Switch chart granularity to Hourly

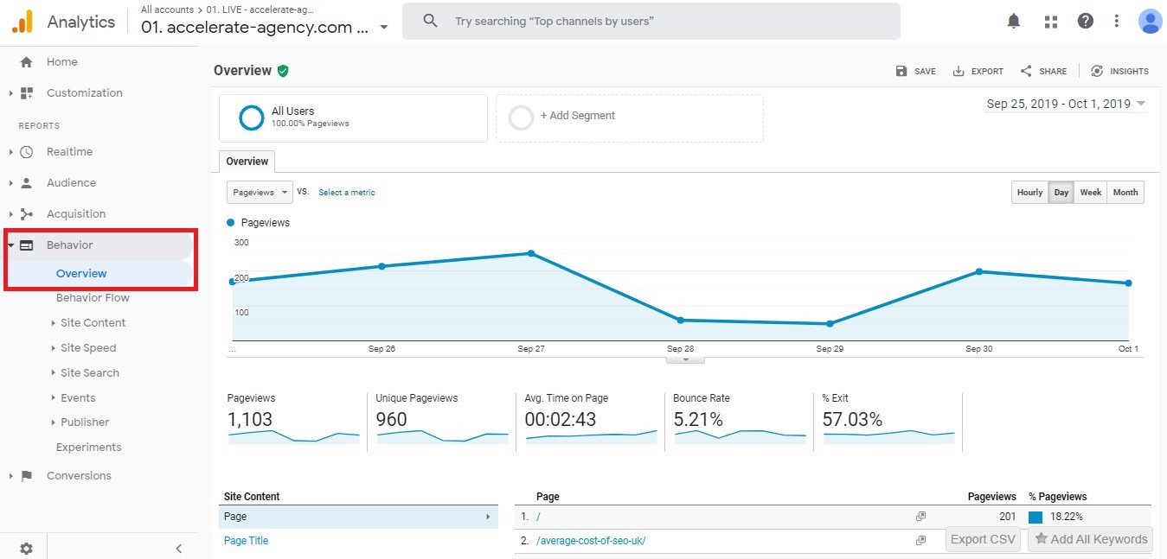1029,193
